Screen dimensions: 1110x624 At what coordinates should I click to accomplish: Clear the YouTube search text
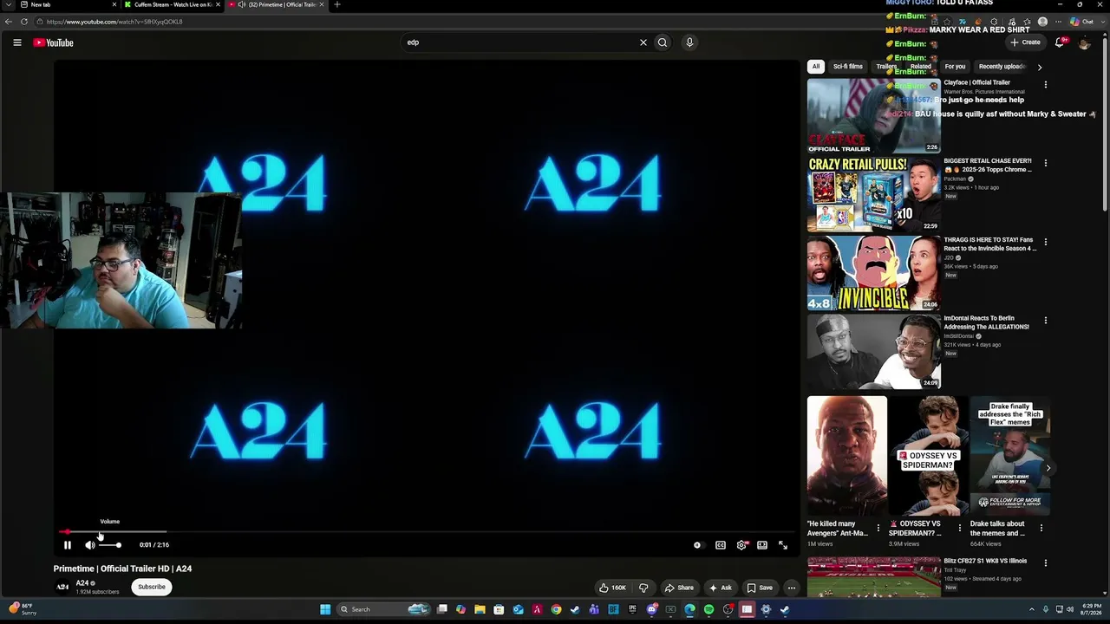[x=643, y=42]
